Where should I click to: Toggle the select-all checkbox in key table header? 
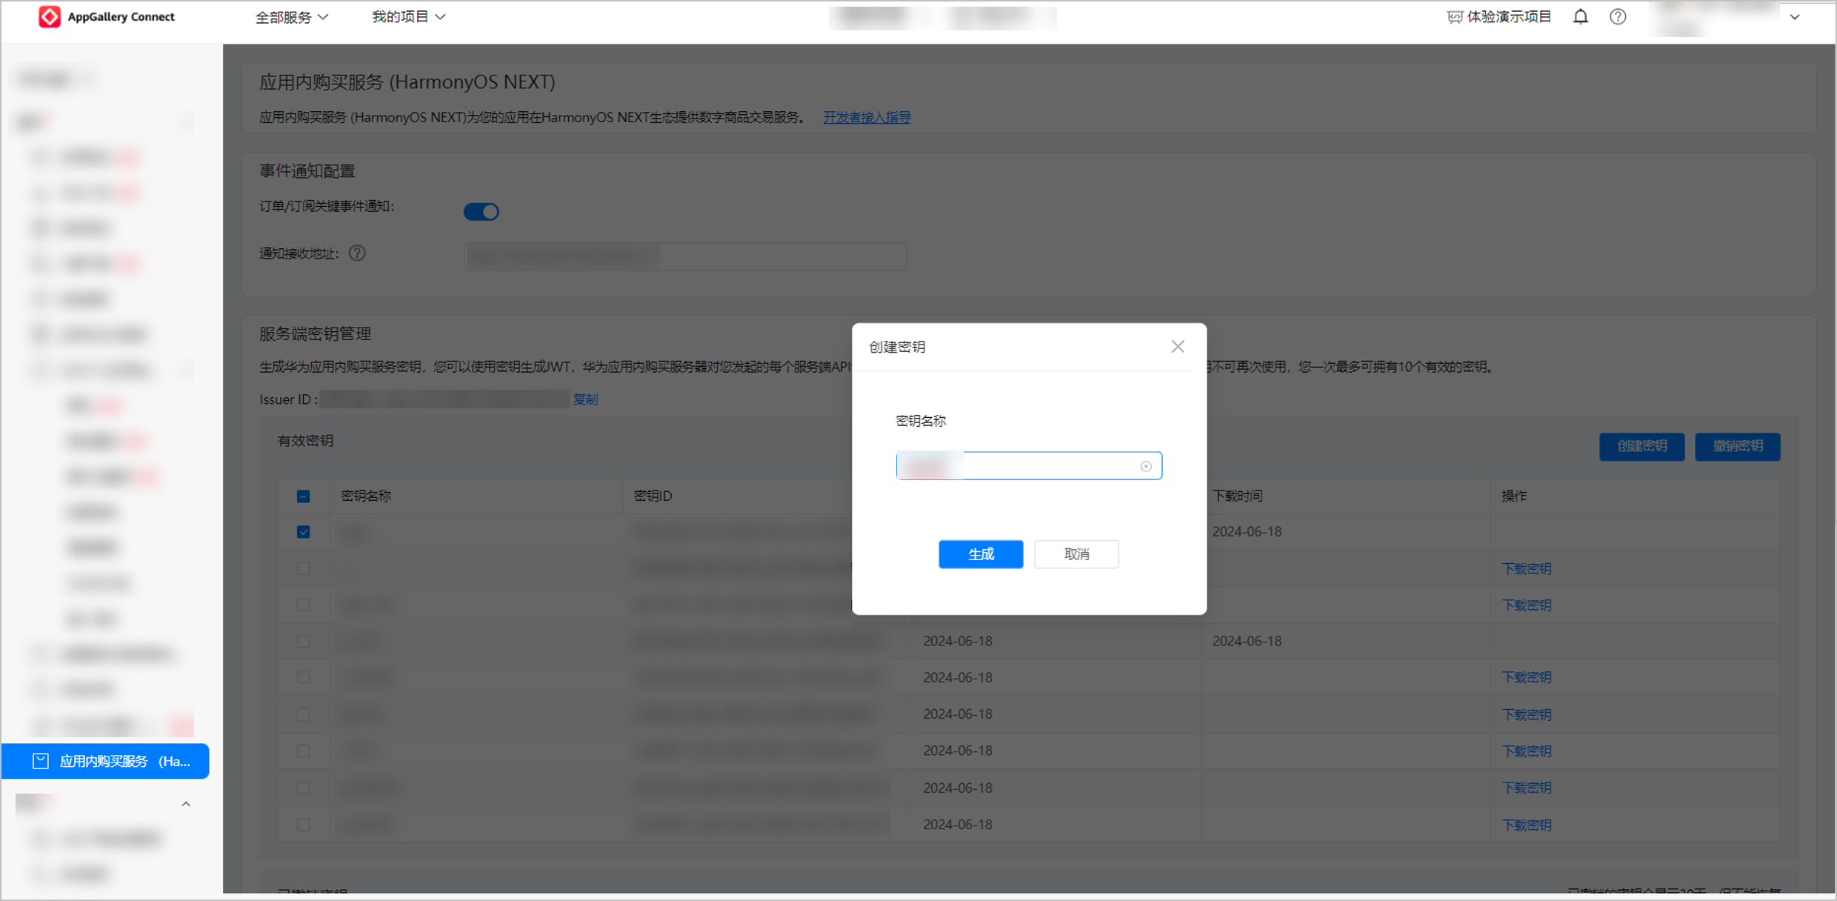(x=304, y=496)
